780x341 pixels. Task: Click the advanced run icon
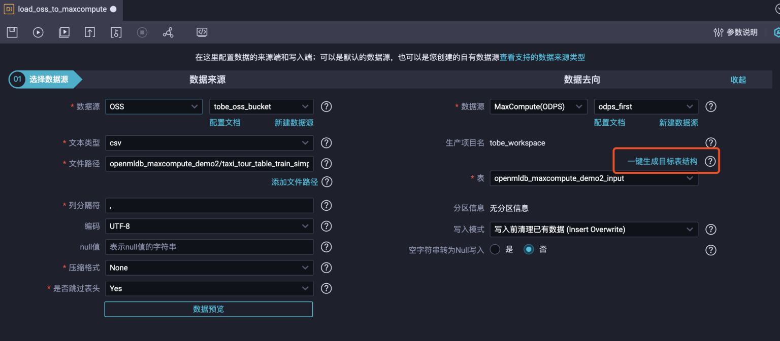64,32
